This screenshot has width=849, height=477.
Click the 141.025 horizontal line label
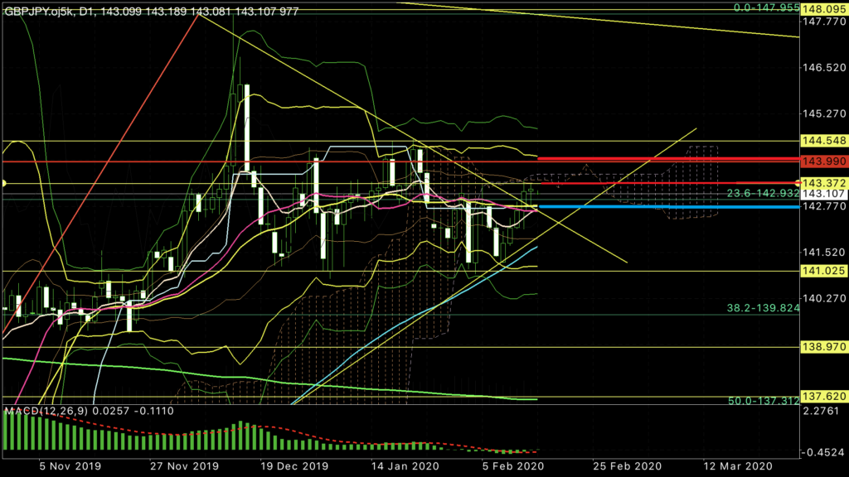[x=823, y=271]
